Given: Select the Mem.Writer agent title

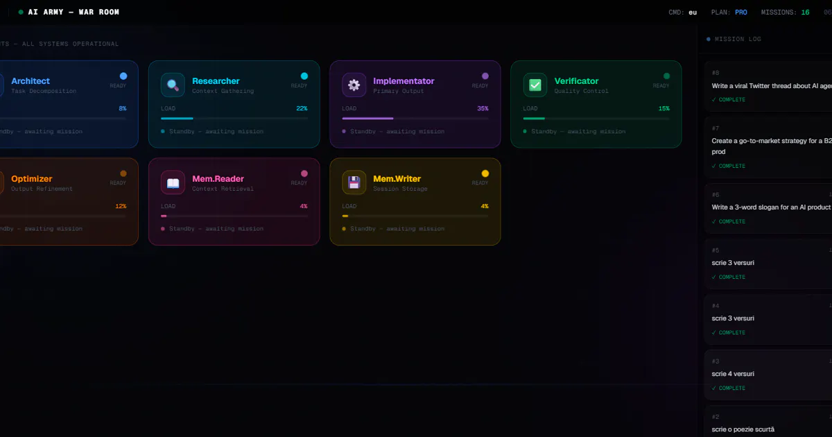Looking at the screenshot, I should point(397,179).
